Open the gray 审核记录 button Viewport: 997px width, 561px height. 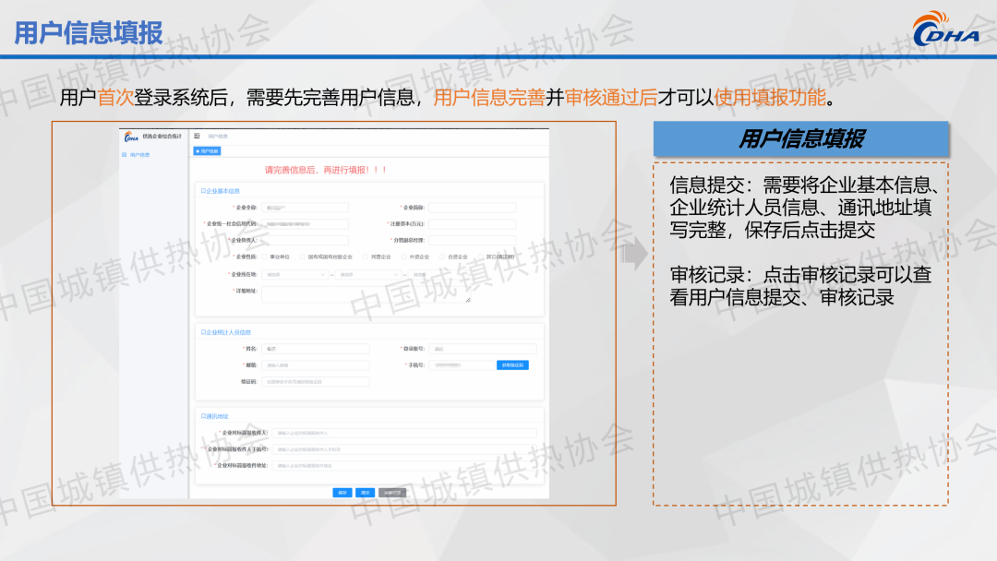tap(392, 493)
